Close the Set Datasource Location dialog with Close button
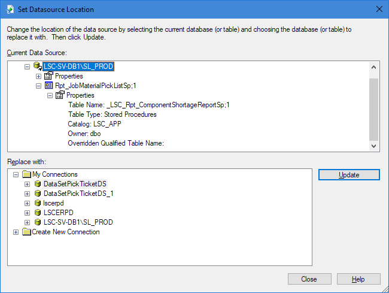This screenshot has width=389, height=293. [309, 279]
